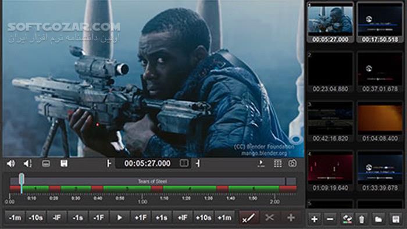Step forward using the +1F button

coord(141,217)
